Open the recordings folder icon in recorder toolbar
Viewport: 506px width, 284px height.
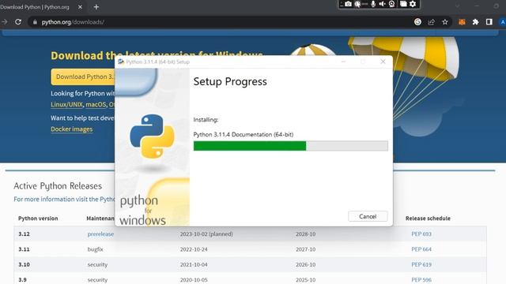[403, 4]
